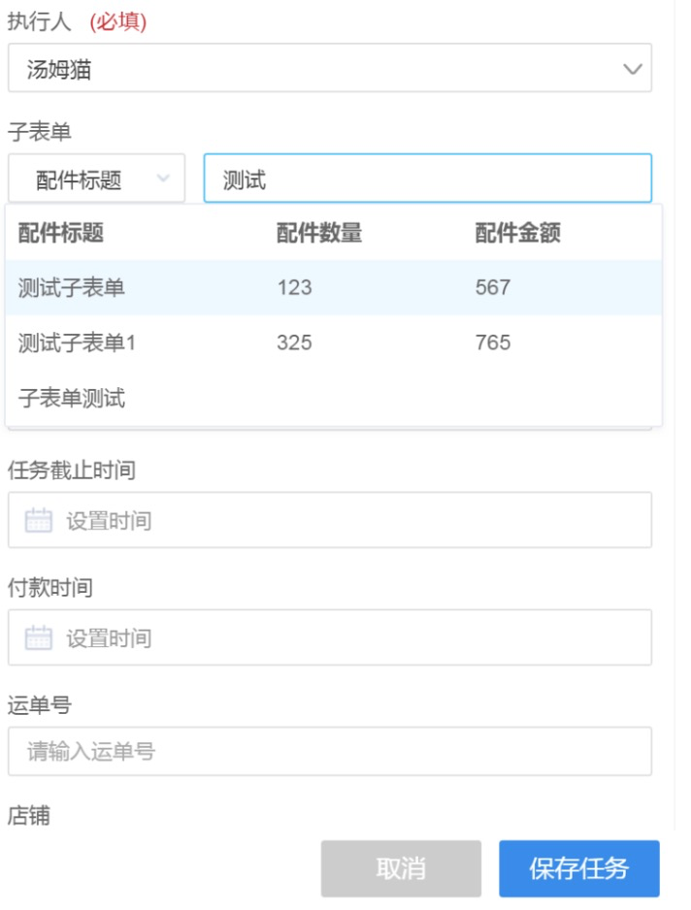Click the 取消 button
691x910 pixels.
[401, 868]
